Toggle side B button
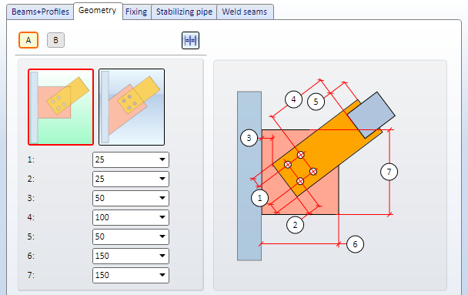 coord(56,40)
